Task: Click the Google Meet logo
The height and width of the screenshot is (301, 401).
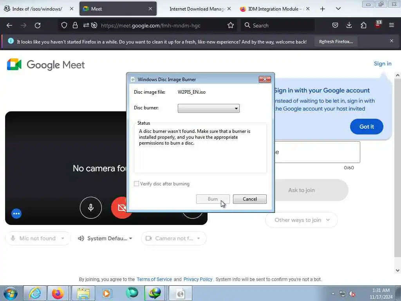Action: [45, 65]
